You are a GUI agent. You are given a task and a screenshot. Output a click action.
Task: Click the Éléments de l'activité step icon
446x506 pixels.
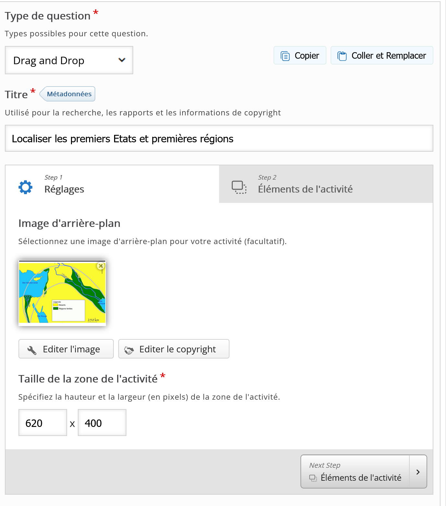(x=239, y=187)
